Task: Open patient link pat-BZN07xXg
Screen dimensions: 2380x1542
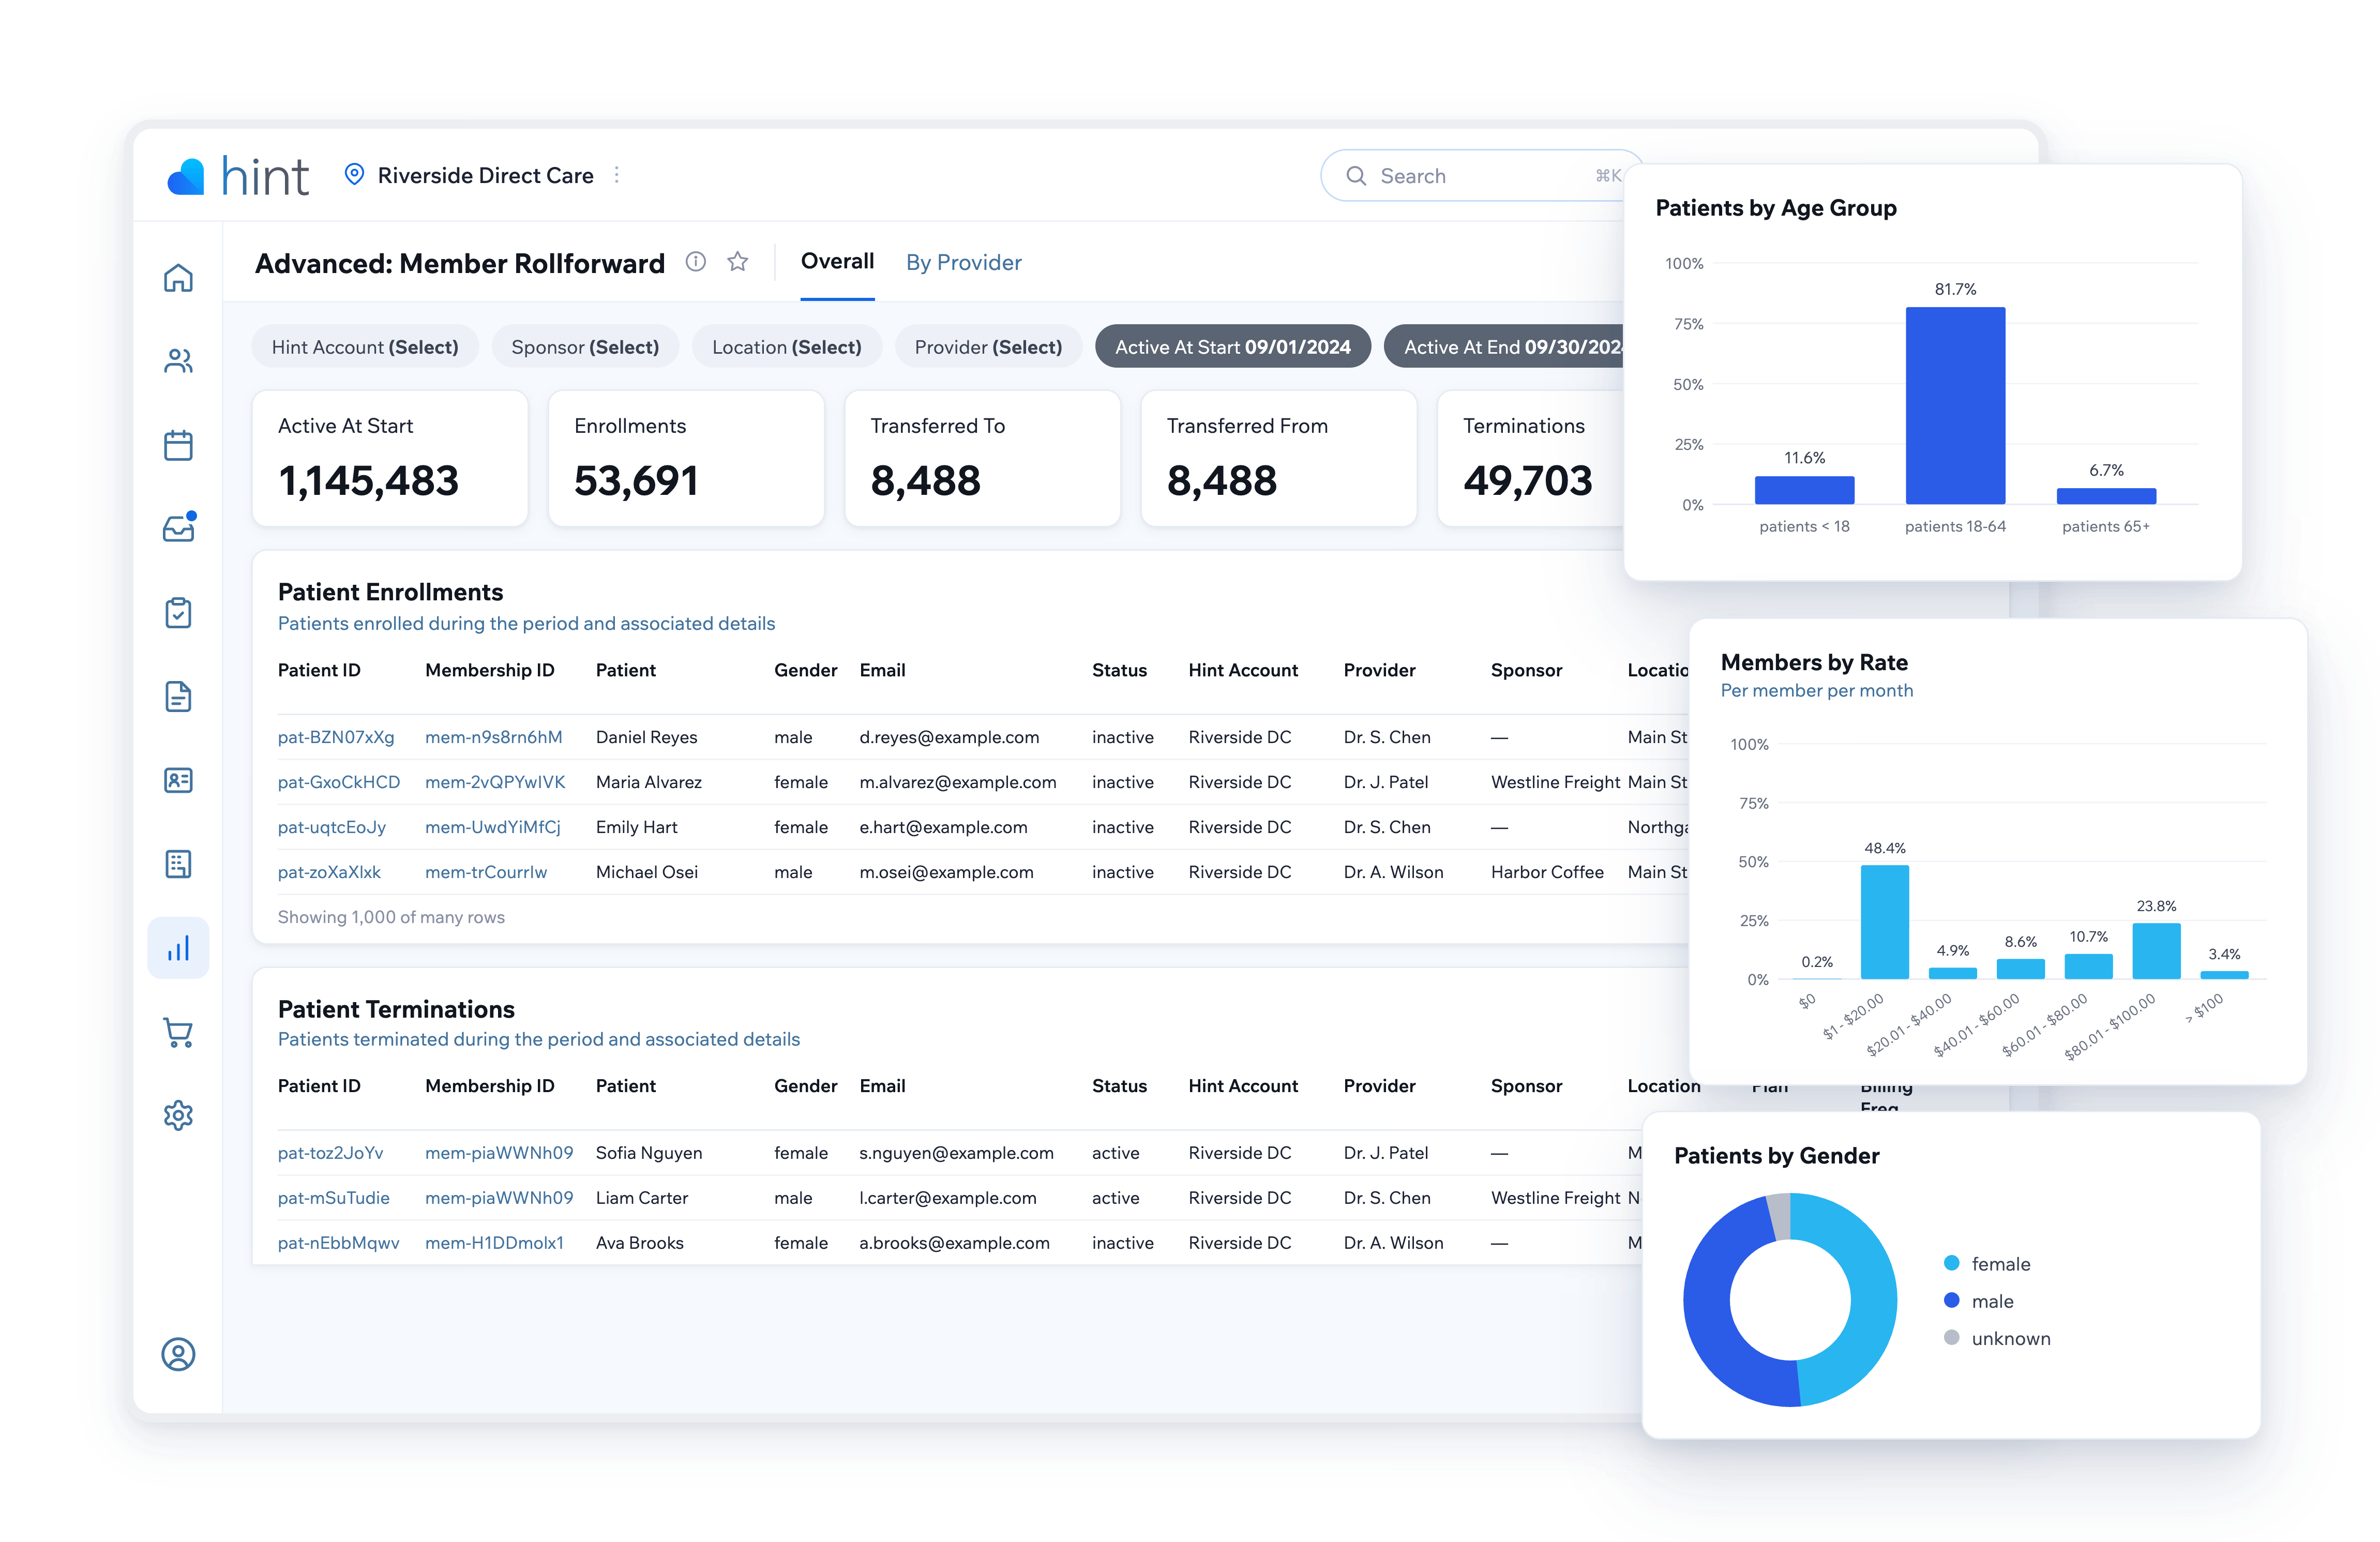Action: (x=336, y=737)
